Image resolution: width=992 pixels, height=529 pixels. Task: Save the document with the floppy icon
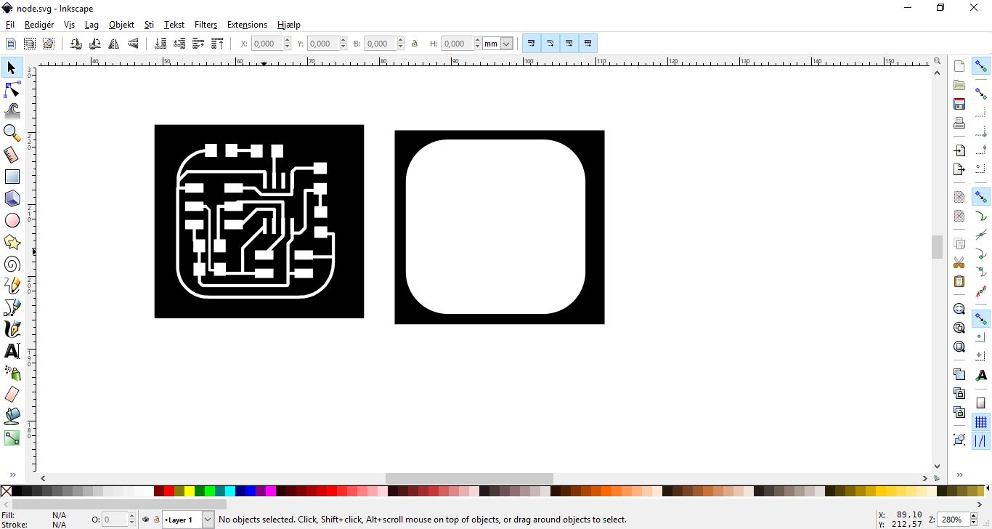pos(959,104)
